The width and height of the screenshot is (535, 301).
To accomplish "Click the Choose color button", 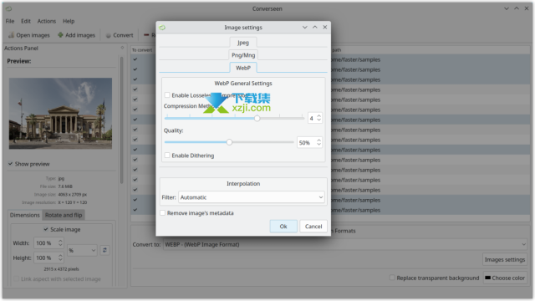I will (505, 278).
